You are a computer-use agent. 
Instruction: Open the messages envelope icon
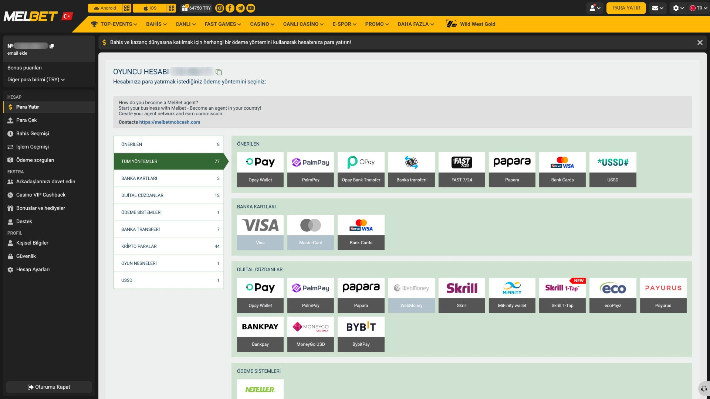click(x=657, y=8)
